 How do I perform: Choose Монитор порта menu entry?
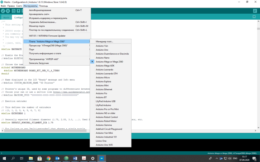(57, 26)
